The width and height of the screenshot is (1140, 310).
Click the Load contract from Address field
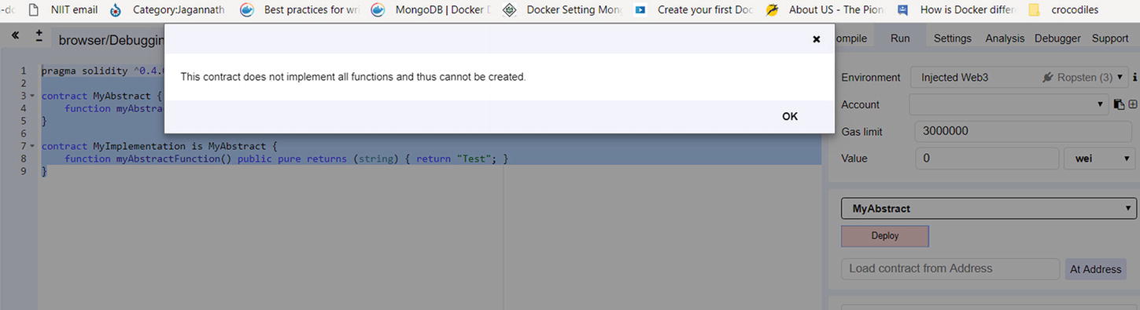[x=950, y=268]
